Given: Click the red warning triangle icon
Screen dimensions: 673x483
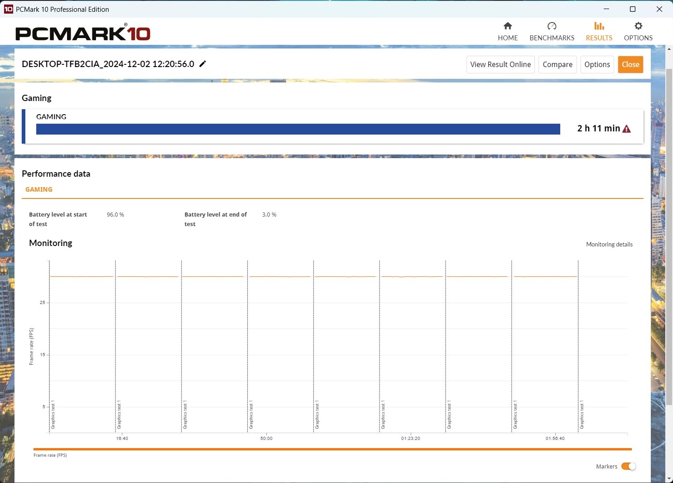Looking at the screenshot, I should coord(626,129).
